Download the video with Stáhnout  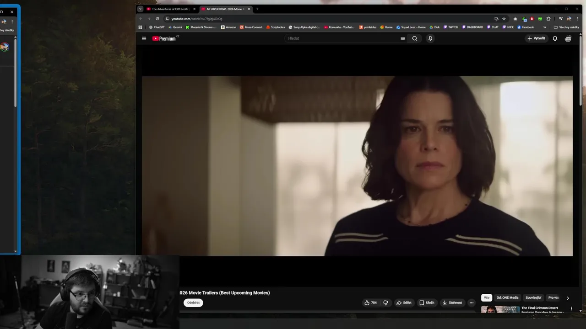[x=452, y=302]
